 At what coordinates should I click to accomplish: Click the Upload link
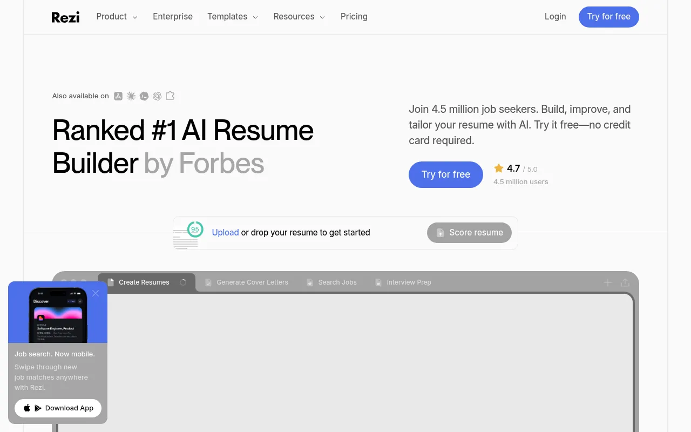(x=225, y=233)
